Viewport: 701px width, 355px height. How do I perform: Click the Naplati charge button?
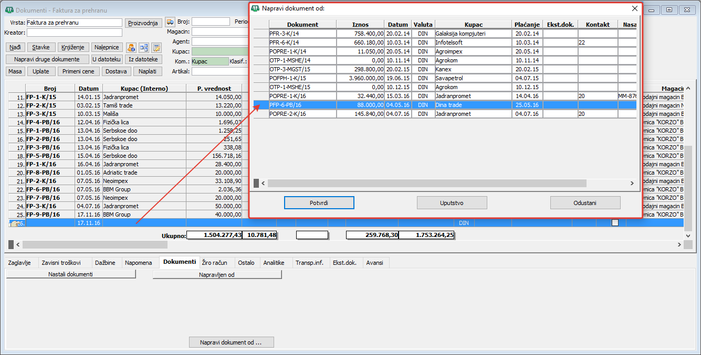(x=148, y=72)
